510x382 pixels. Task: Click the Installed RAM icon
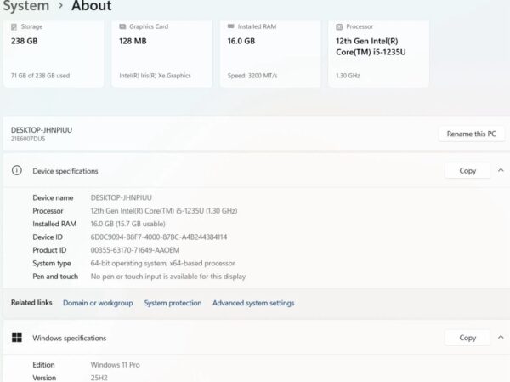tap(232, 27)
